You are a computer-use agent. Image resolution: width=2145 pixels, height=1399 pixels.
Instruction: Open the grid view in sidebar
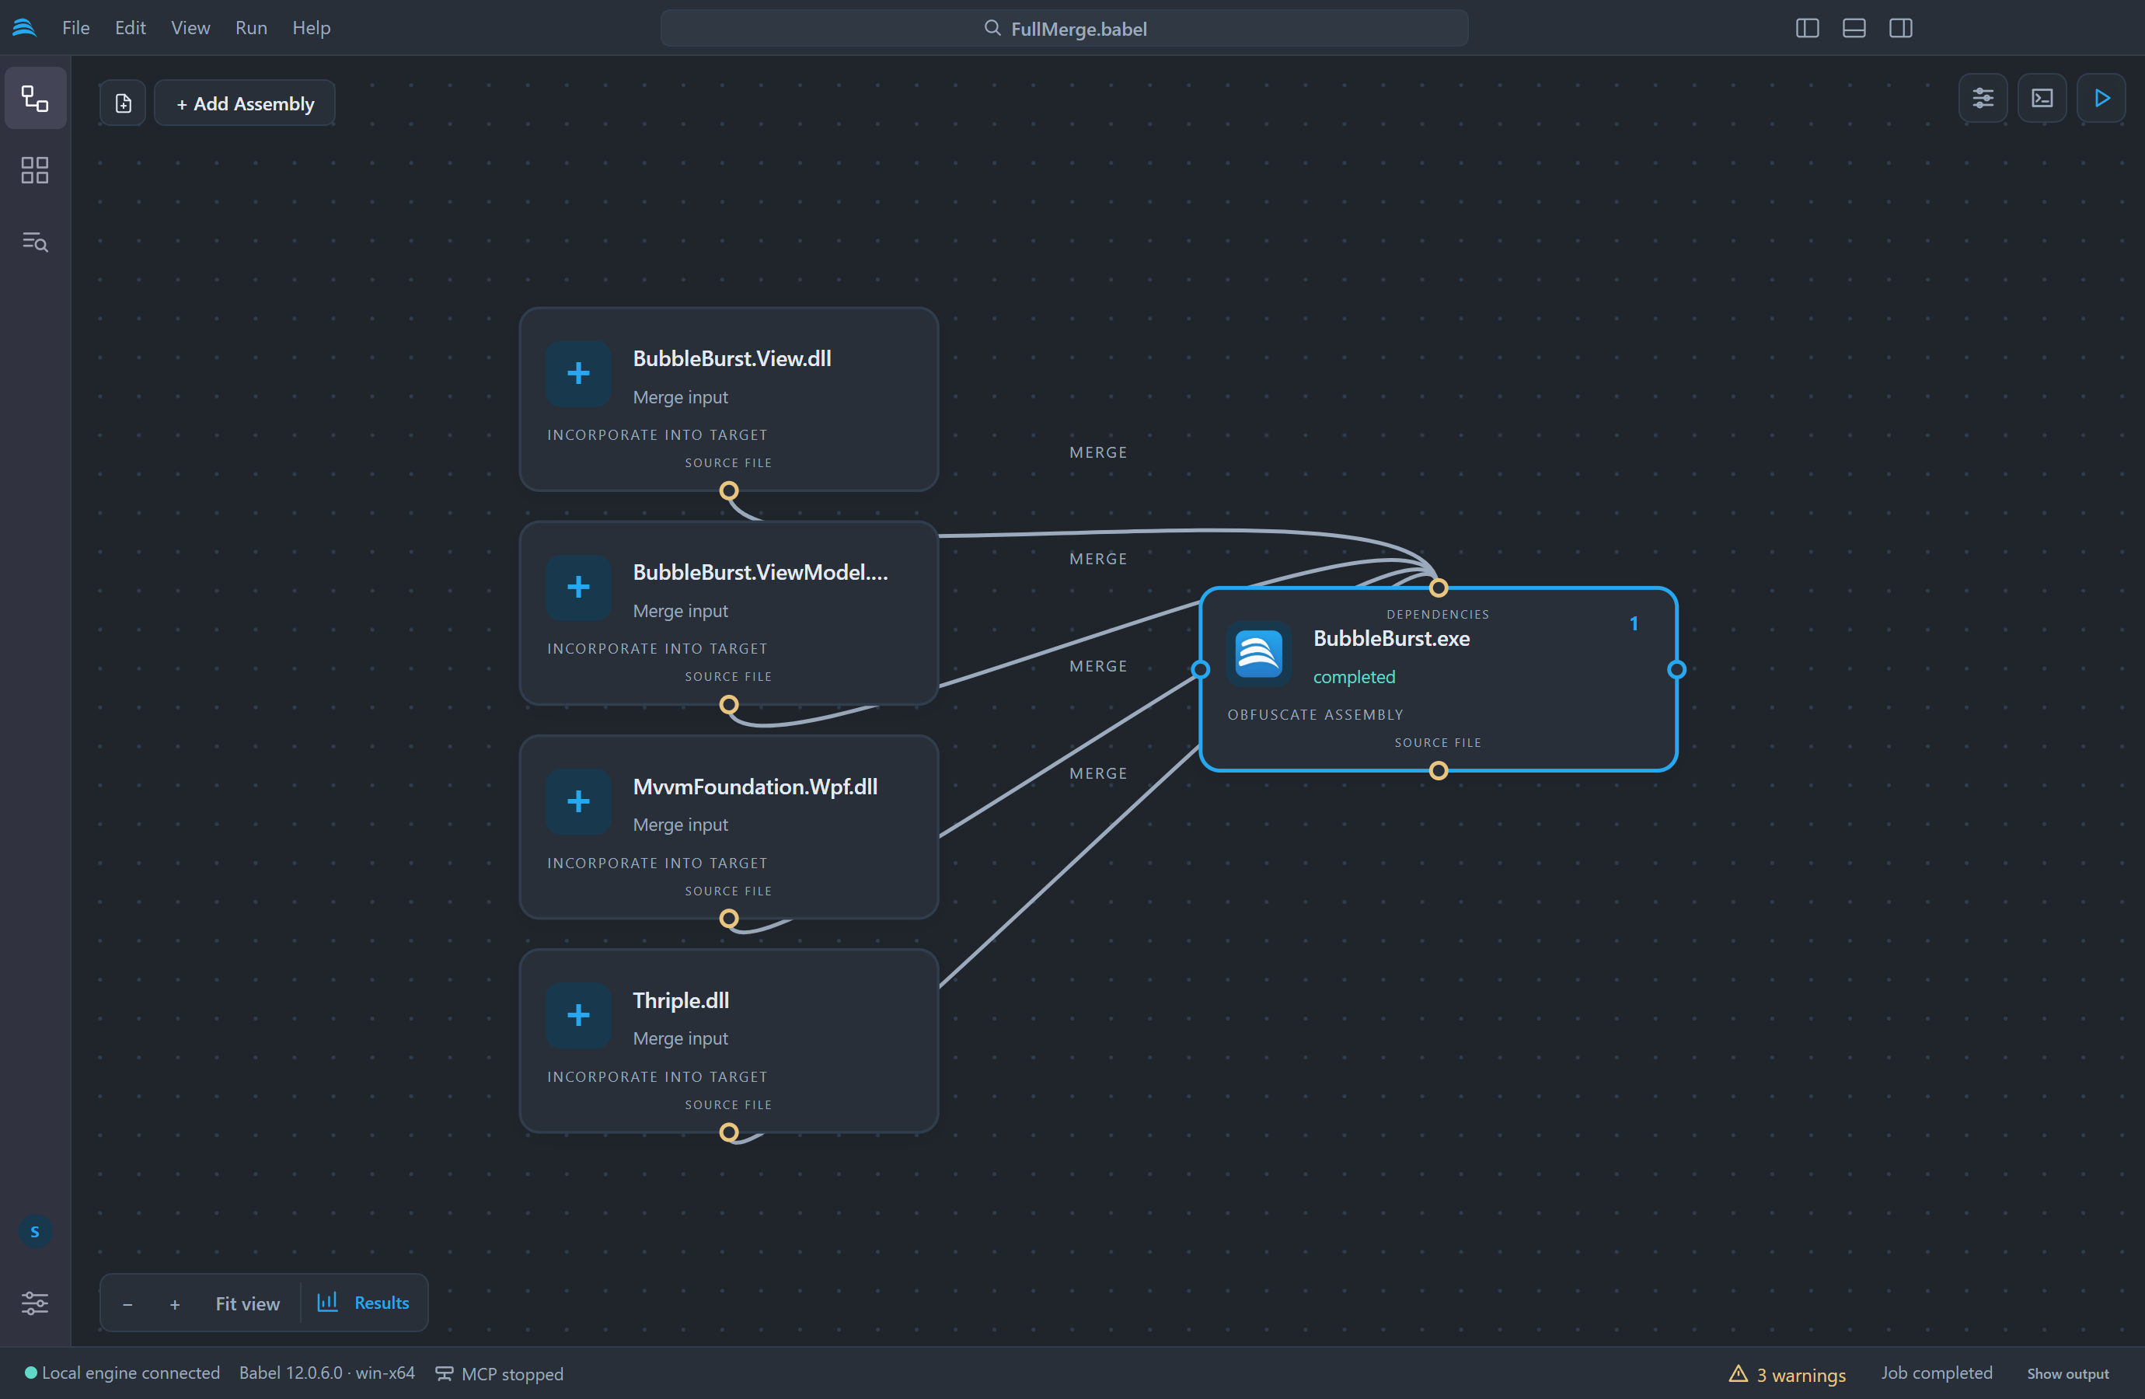coord(35,170)
